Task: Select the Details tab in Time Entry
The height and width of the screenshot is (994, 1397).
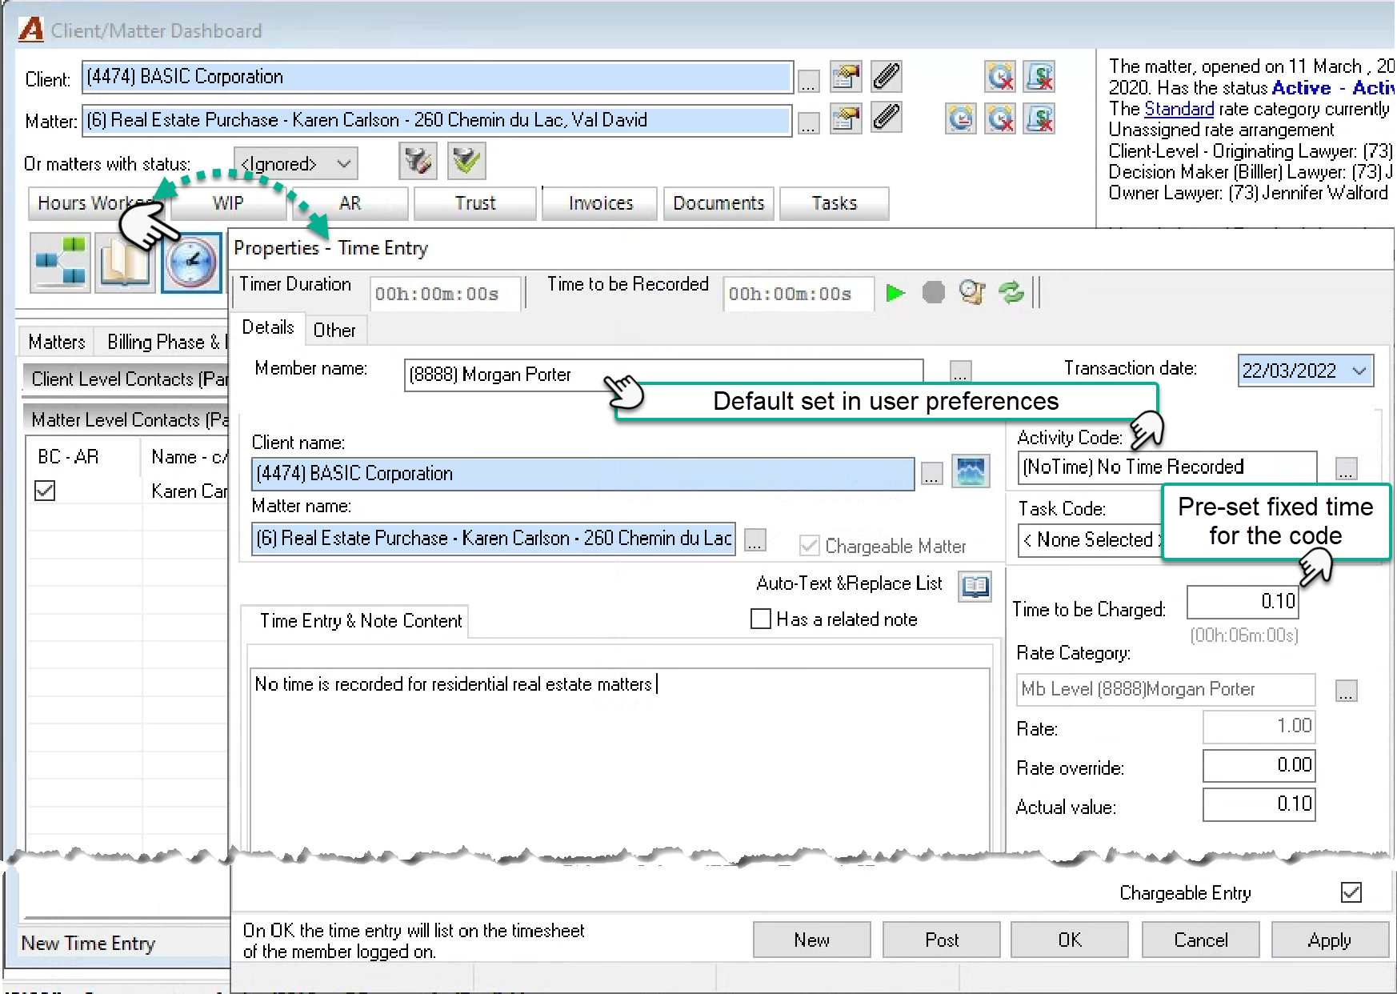Action: pos(268,327)
